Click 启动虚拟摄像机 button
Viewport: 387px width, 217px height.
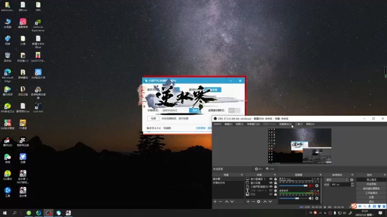click(371, 189)
